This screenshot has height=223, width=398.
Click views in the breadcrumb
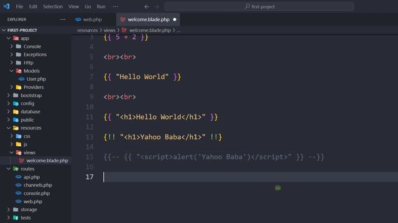pyautogui.click(x=109, y=30)
